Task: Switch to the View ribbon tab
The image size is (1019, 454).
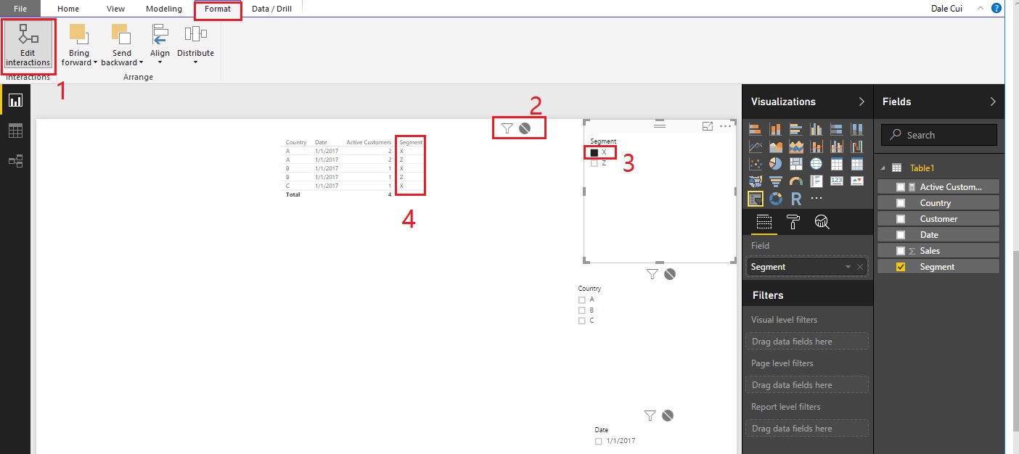Action: [115, 9]
